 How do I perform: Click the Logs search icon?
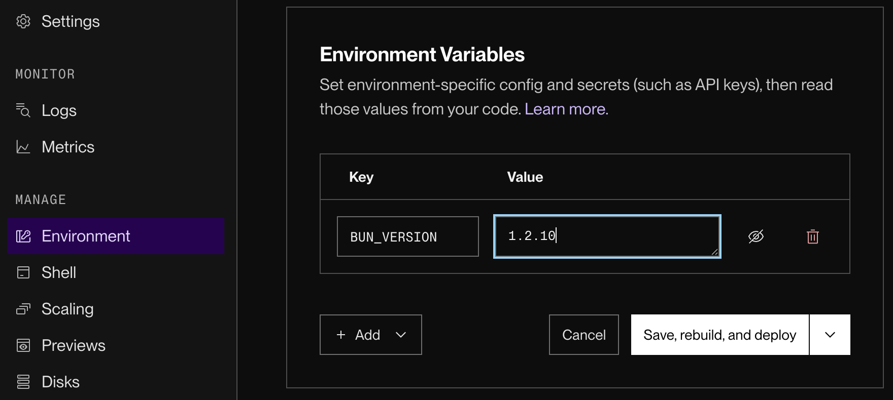[x=22, y=110]
